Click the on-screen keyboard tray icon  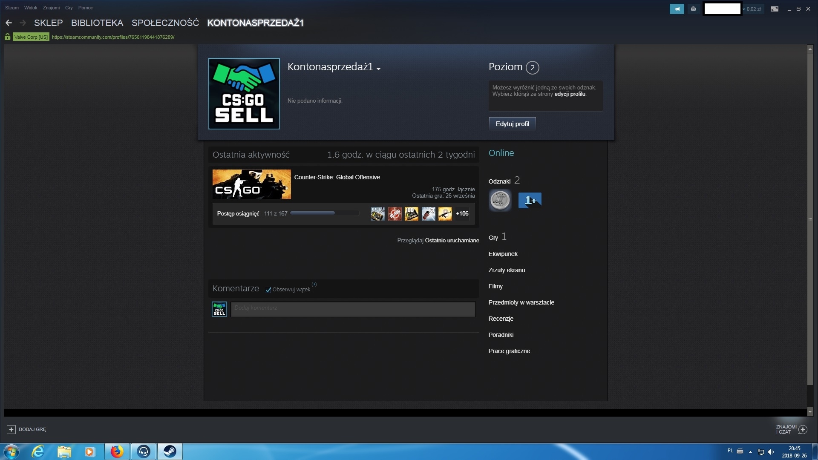click(740, 451)
